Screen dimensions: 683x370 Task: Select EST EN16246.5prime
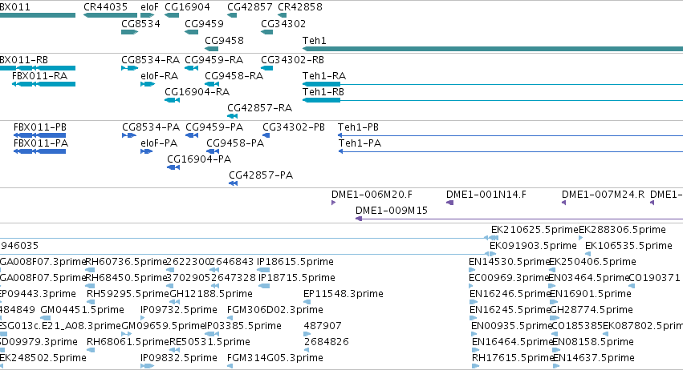[x=510, y=294]
